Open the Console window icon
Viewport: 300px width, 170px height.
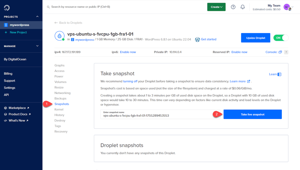tap(280, 52)
